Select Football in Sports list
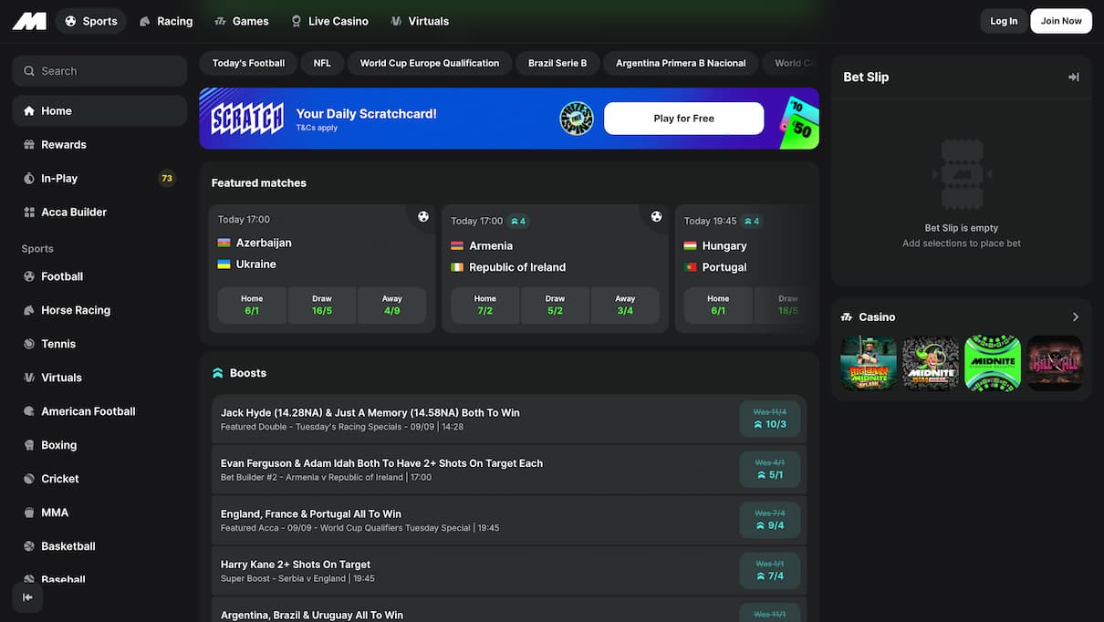Screen dimensions: 1104x622 pos(99,276)
